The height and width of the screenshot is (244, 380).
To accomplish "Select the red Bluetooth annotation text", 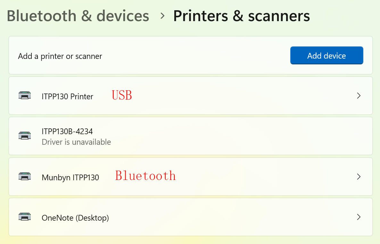I will [145, 175].
